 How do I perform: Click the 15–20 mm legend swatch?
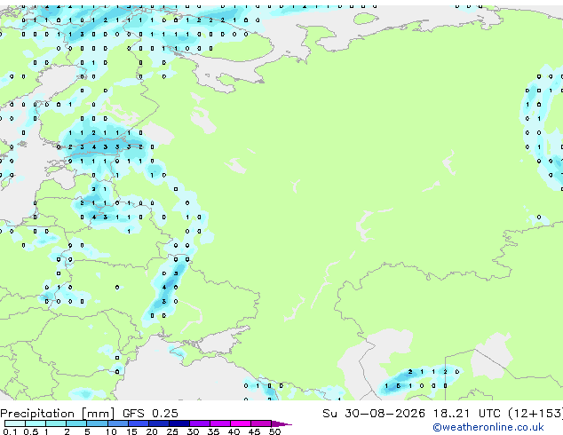click(138, 423)
